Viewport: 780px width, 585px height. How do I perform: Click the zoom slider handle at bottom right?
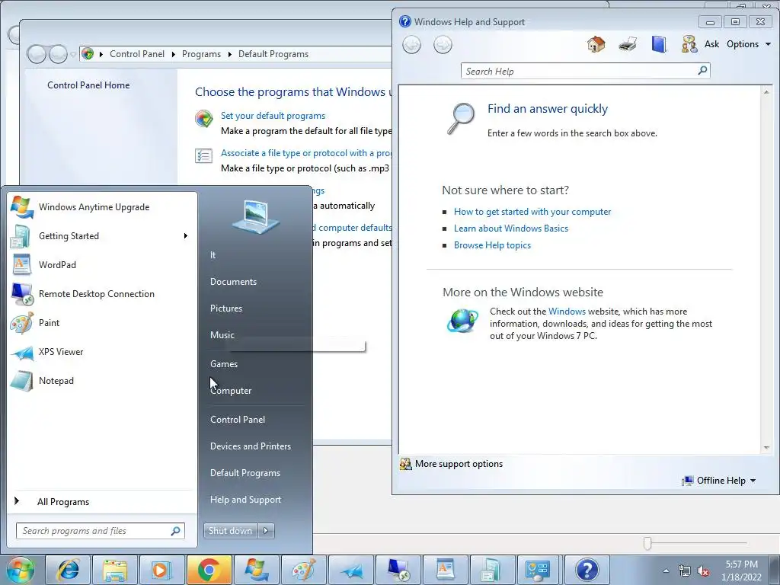(x=647, y=543)
